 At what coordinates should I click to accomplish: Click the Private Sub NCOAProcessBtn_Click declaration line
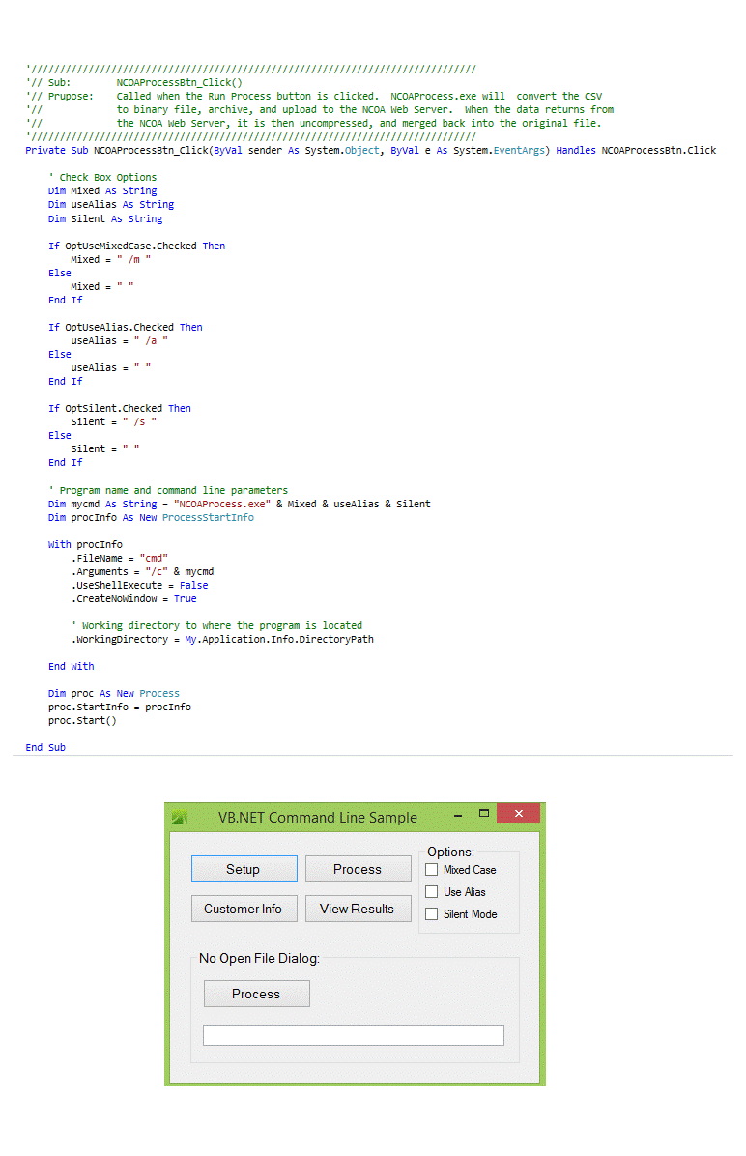(x=371, y=151)
